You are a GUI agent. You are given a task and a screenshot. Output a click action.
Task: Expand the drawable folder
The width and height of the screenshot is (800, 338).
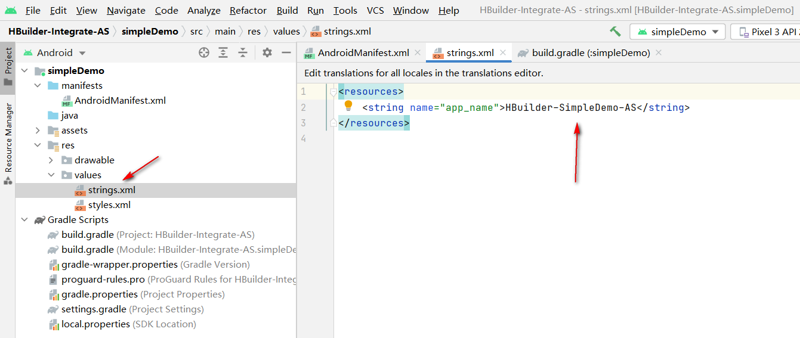tap(51, 160)
